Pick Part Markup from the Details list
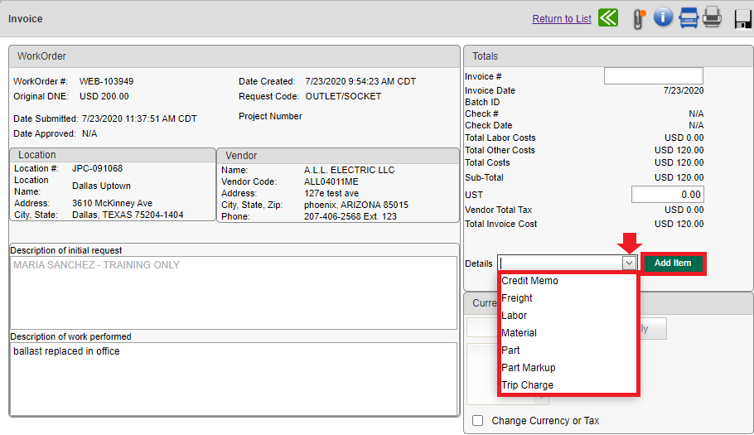 point(529,368)
